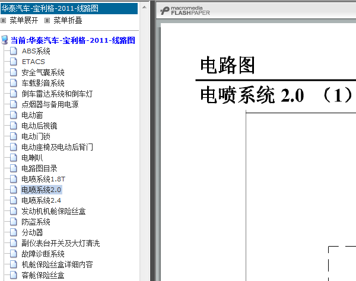
Task: Select 防盗系统 in the tree
Action: [36, 222]
